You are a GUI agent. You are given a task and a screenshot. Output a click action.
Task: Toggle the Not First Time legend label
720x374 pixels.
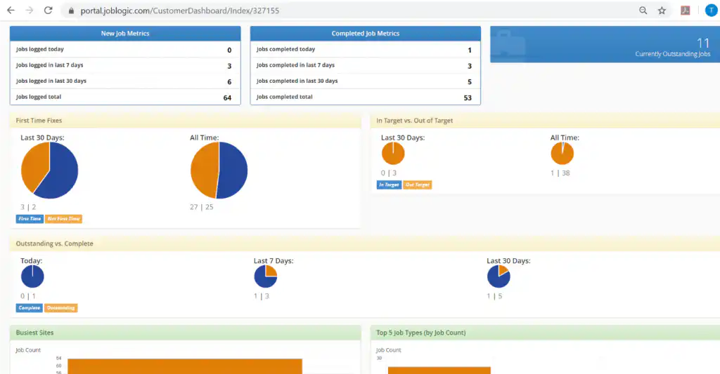[x=64, y=219]
